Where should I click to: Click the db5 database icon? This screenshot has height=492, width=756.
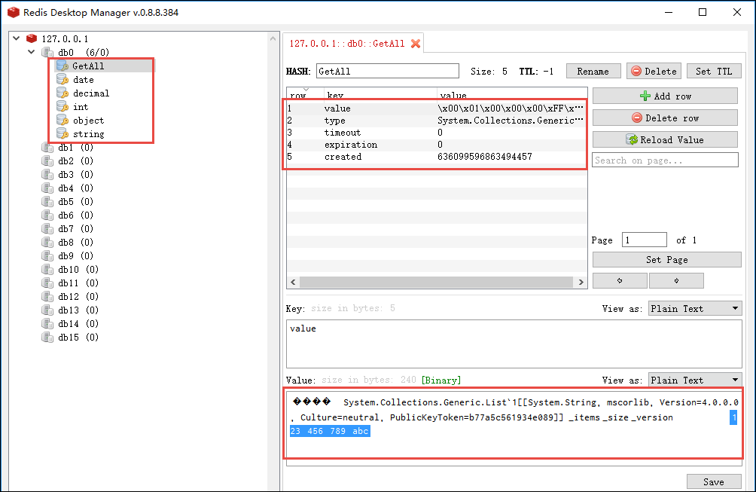47,201
